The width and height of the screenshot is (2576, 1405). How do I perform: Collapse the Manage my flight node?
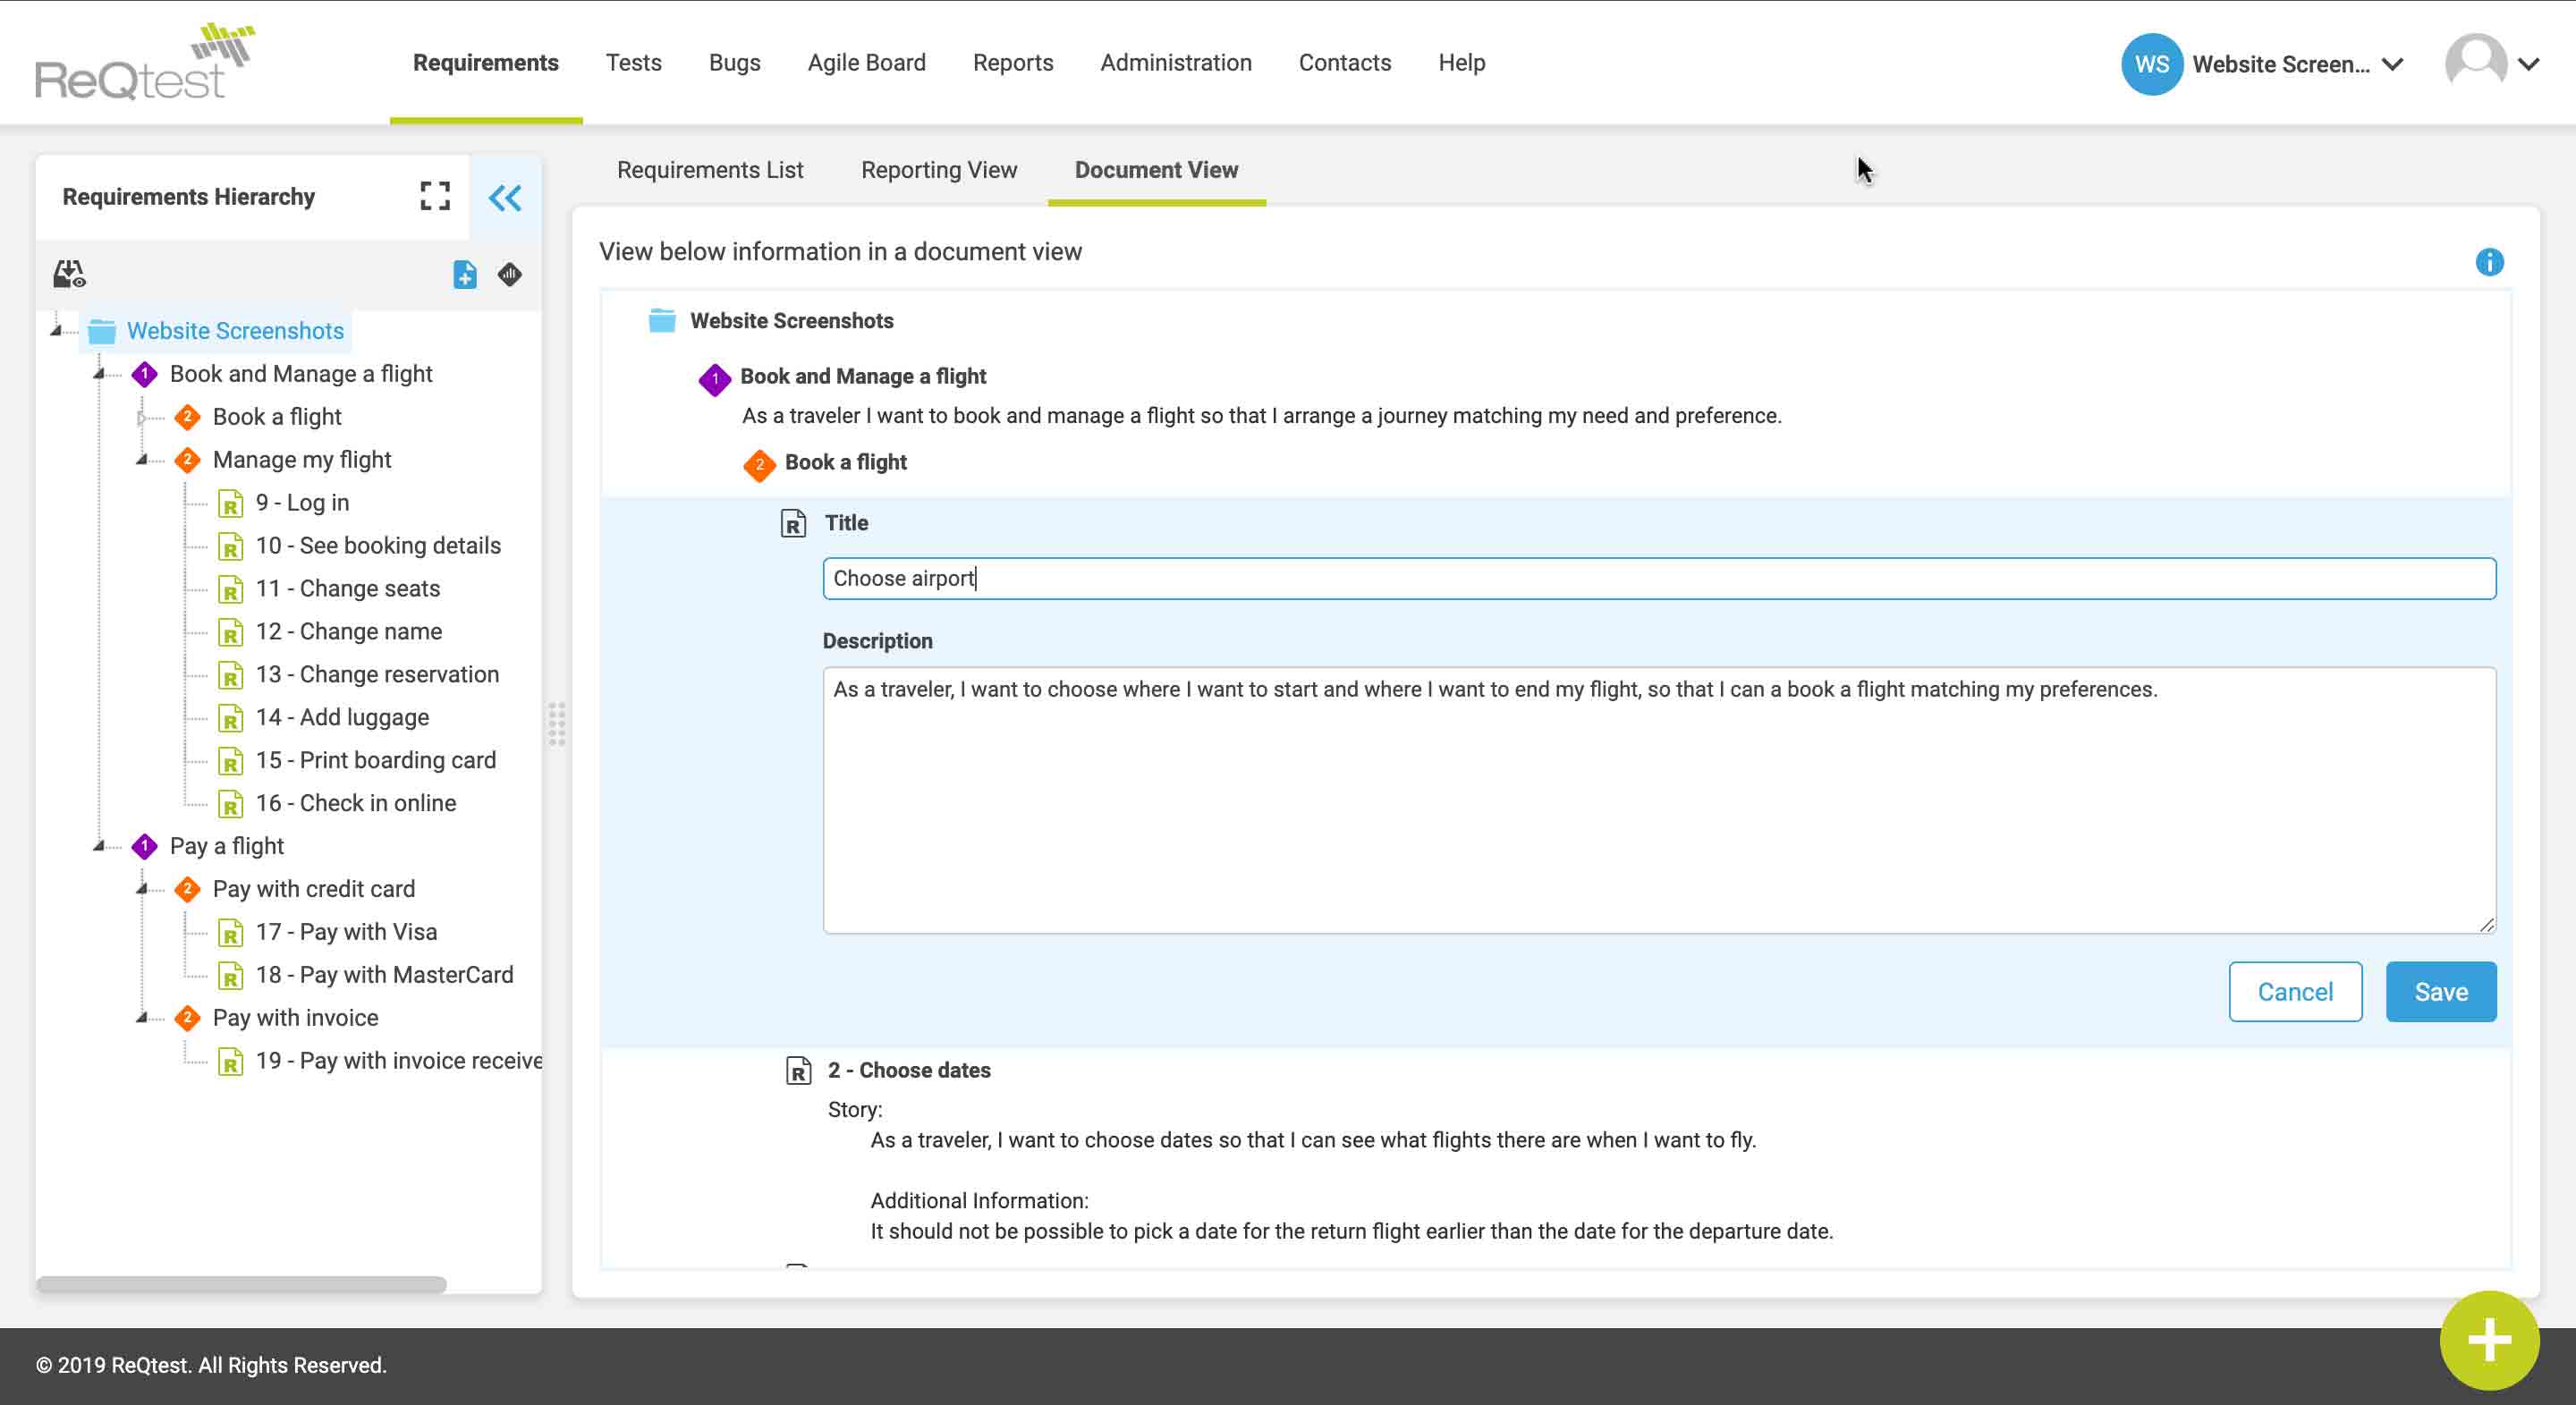tap(142, 460)
